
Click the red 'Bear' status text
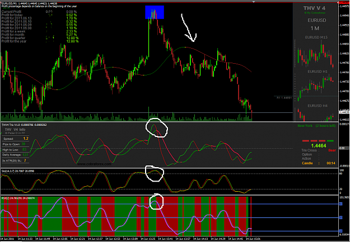pos(332,150)
